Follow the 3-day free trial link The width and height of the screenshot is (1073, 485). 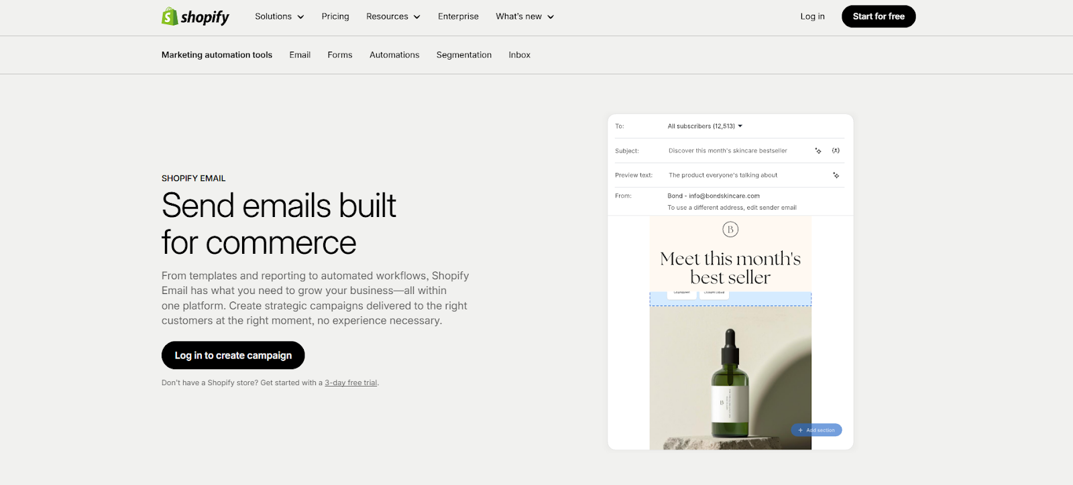coord(351,383)
